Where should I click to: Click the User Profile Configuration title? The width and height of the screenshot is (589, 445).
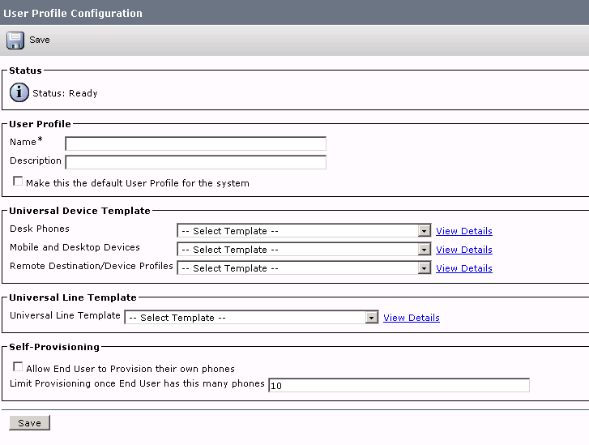[73, 13]
